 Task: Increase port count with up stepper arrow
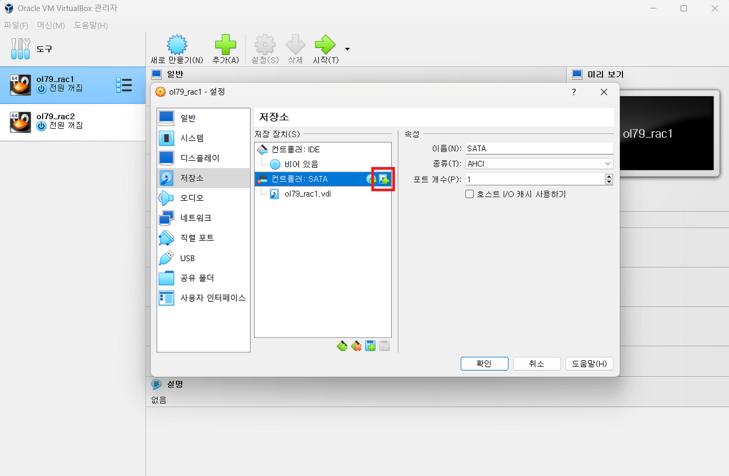click(609, 176)
